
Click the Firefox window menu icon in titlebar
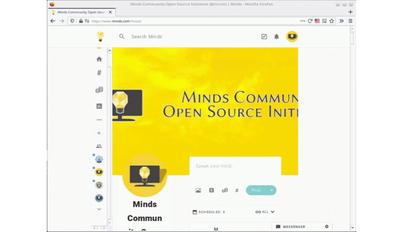pos(52,4)
